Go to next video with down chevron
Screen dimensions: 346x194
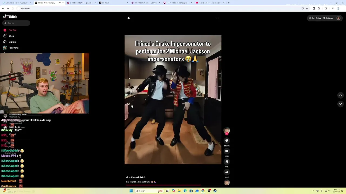point(341,104)
